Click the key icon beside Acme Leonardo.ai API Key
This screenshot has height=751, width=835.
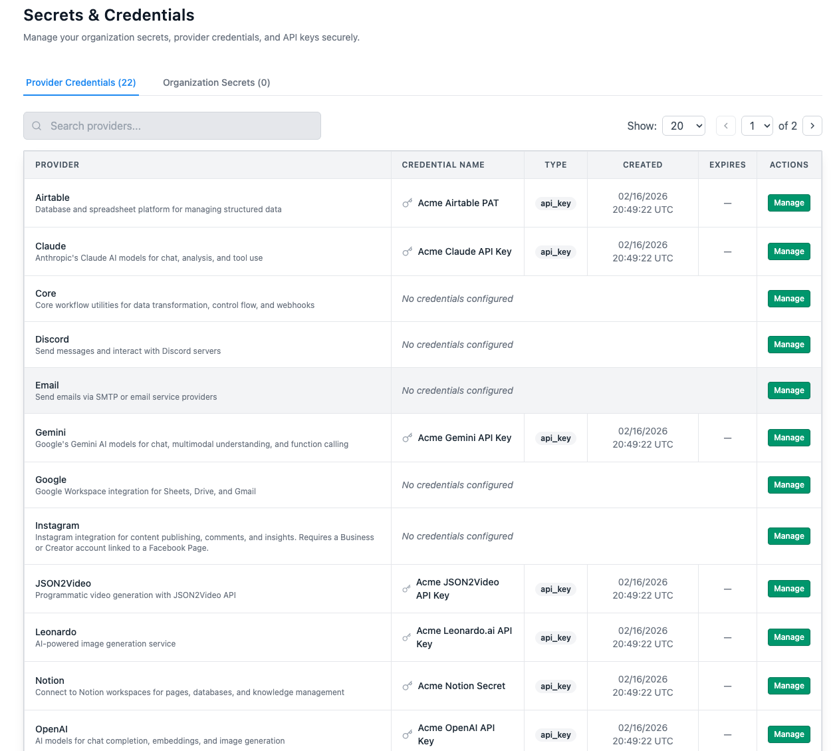point(406,637)
